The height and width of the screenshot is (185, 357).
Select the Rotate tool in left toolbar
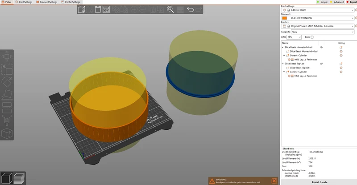coord(7,82)
